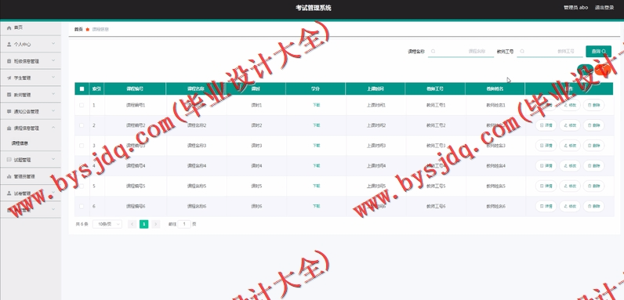Check the checkbox for row 课程编号3
Viewport: 624px width, 300px height.
[82, 146]
